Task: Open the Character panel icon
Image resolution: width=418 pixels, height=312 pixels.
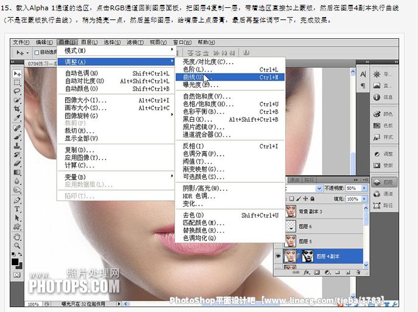Action: coord(363,74)
